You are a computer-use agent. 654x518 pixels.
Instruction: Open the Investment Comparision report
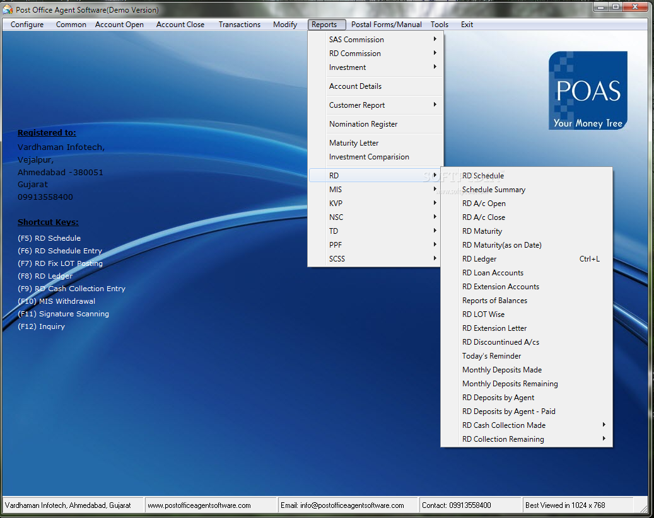tap(375, 157)
